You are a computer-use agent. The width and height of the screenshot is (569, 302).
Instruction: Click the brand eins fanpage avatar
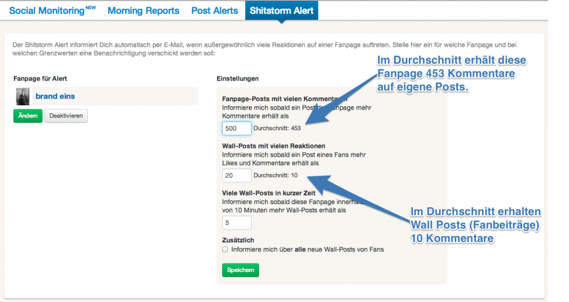tap(23, 96)
